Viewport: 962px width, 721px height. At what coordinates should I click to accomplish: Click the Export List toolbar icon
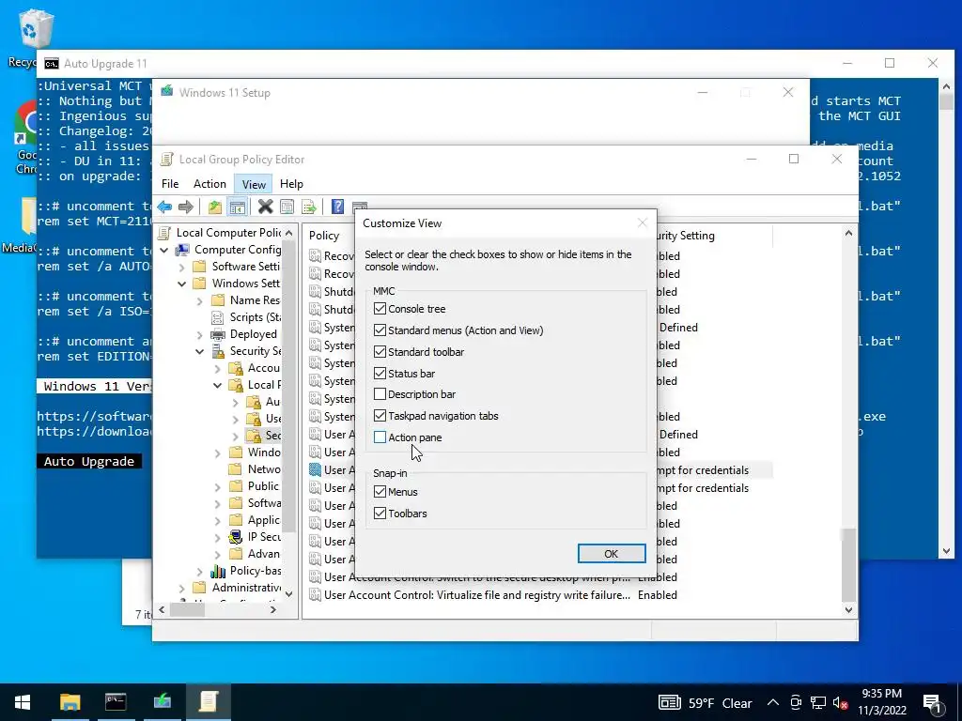point(309,207)
